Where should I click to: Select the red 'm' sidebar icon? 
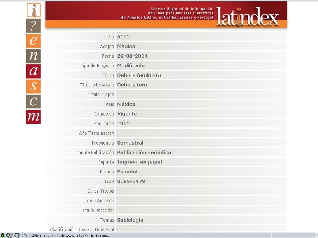(34, 117)
